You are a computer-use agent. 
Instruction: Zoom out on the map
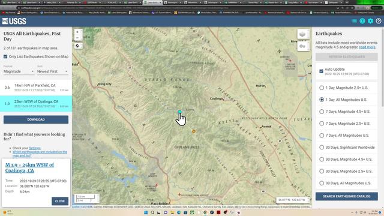[77, 38]
